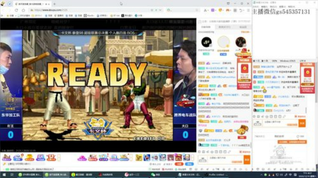Open the first menu in notepad window
The width and height of the screenshot is (318, 178).
[256, 7]
